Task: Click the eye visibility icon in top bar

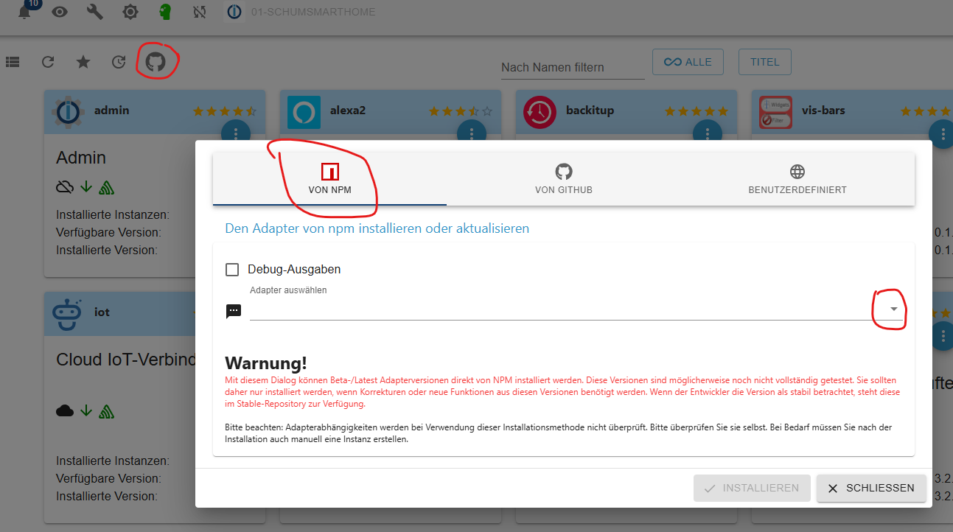Action: point(60,12)
